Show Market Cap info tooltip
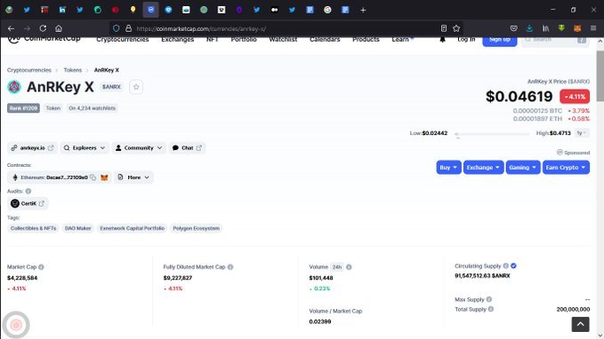604x339 pixels. tap(41, 267)
